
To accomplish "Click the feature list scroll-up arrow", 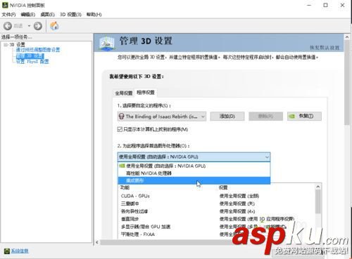I will click(318, 187).
